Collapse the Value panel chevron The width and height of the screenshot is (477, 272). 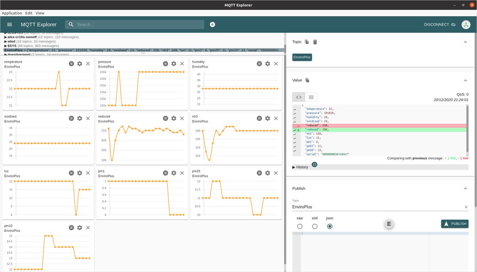[x=465, y=80]
